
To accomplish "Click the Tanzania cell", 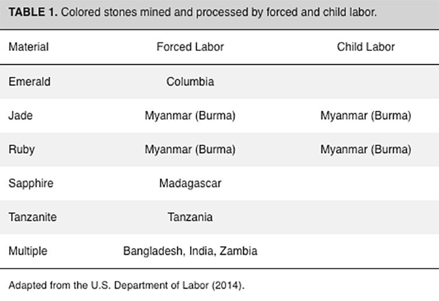I will click(190, 217).
